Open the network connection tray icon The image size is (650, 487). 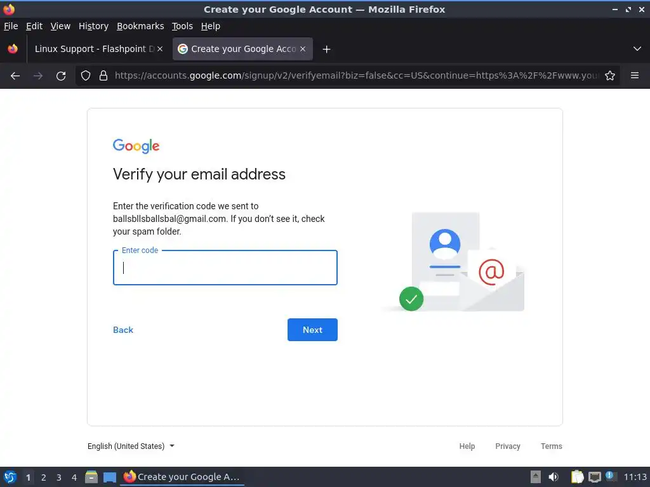(x=594, y=477)
